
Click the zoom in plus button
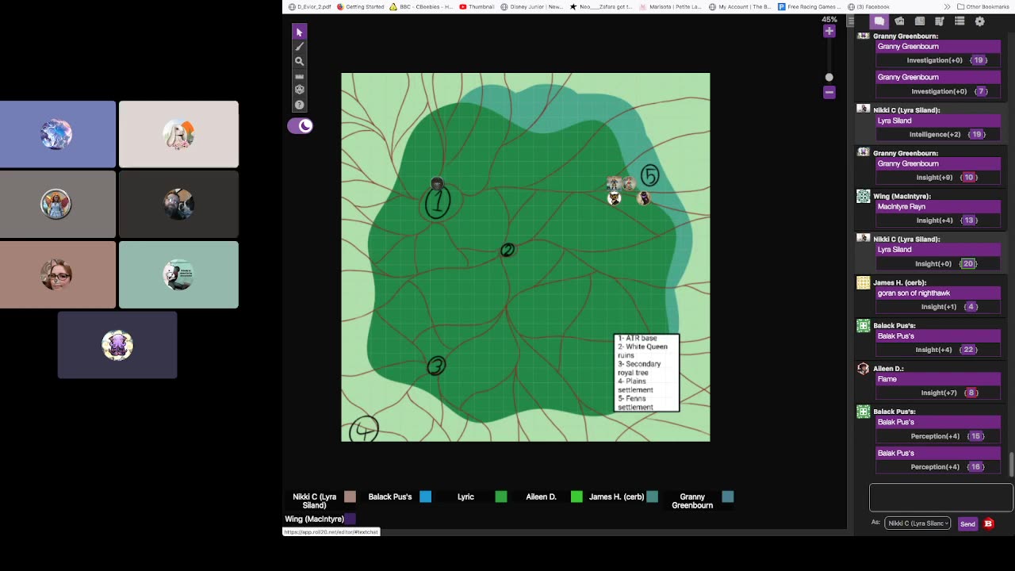(829, 32)
